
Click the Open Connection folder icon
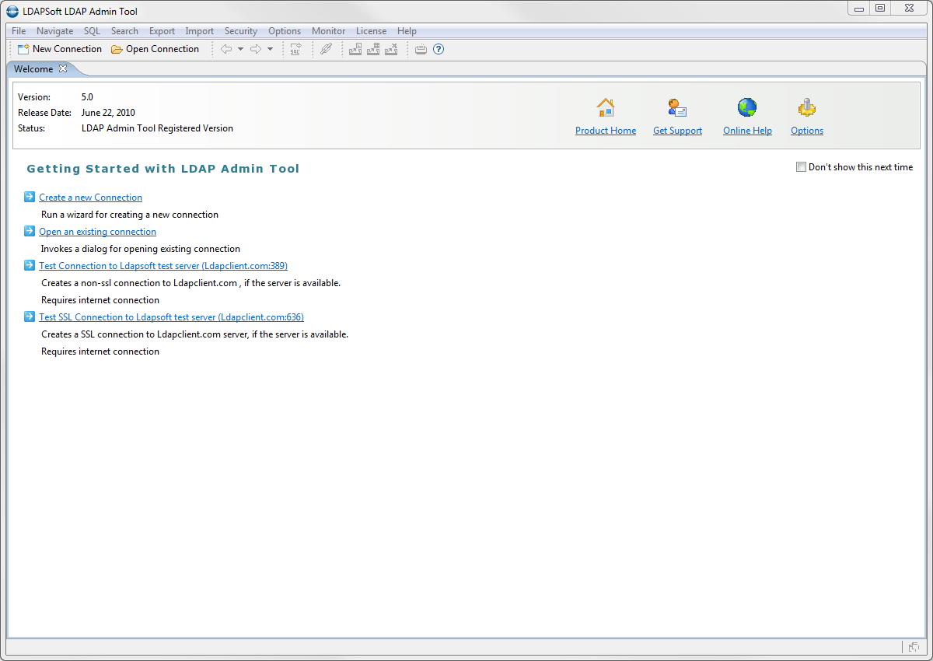tap(117, 49)
